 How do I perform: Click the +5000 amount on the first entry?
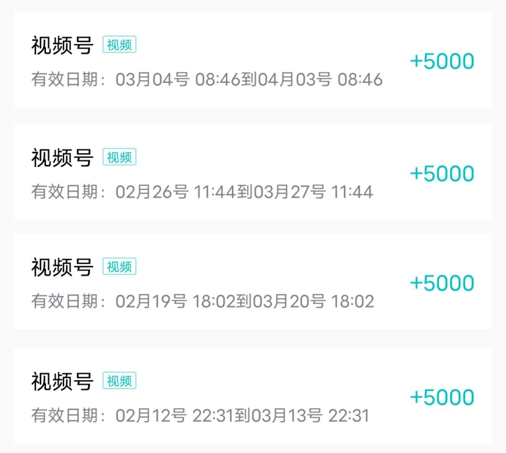[443, 61]
